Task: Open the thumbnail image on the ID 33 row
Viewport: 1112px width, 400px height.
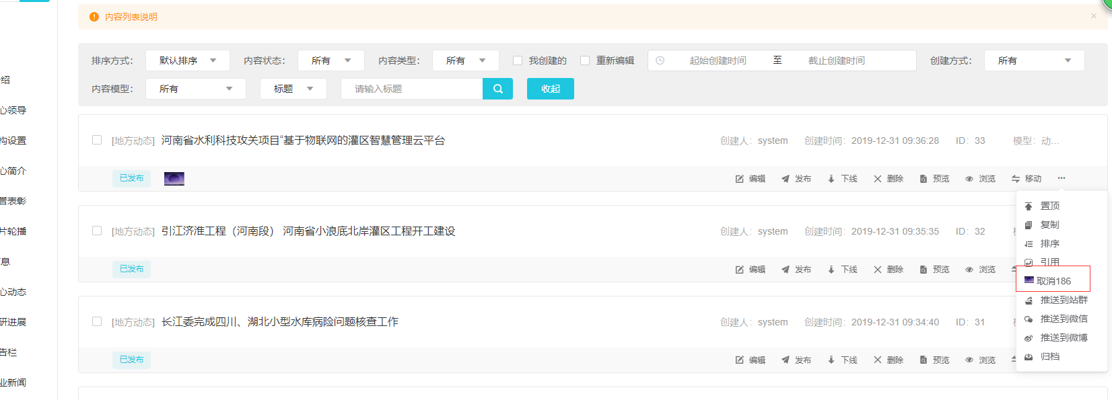Action: click(174, 178)
